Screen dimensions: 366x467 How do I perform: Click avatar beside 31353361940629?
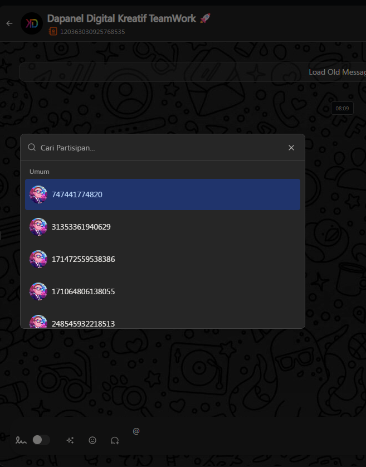[x=38, y=227]
